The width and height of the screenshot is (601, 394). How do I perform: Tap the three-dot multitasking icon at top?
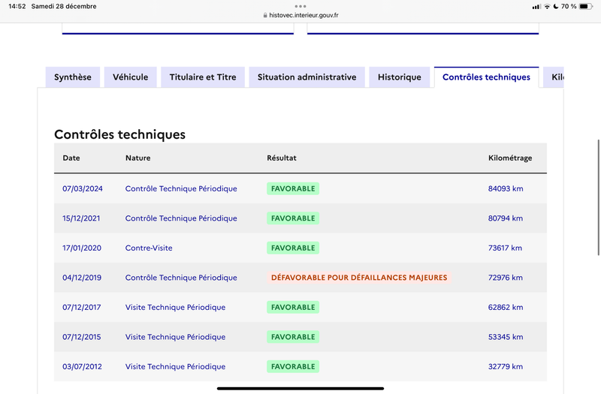[300, 6]
